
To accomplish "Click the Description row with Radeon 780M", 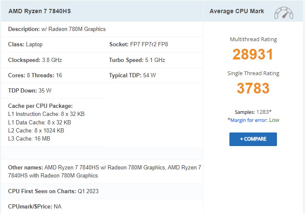I will [x=57, y=29].
